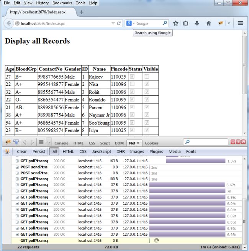The width and height of the screenshot is (249, 251).
Task: Minimize the Firebug panel
Action: click(x=233, y=142)
